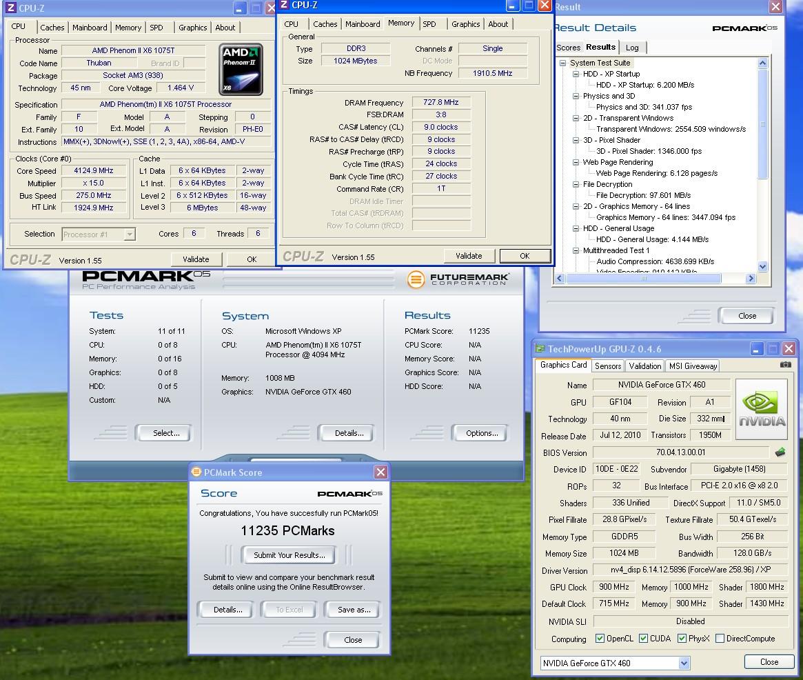Viewport: 803px width, 680px height.
Task: Switch to the Sensors tab in GPU-Z
Action: 608,366
